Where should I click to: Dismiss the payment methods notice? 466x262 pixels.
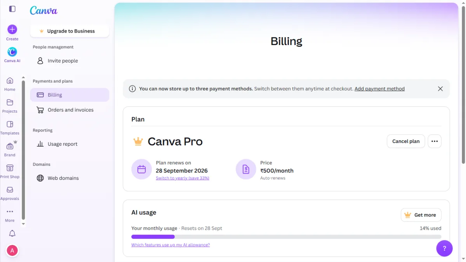[x=440, y=89]
